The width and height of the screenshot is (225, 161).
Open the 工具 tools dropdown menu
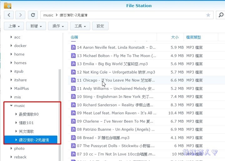(x=80, y=26)
